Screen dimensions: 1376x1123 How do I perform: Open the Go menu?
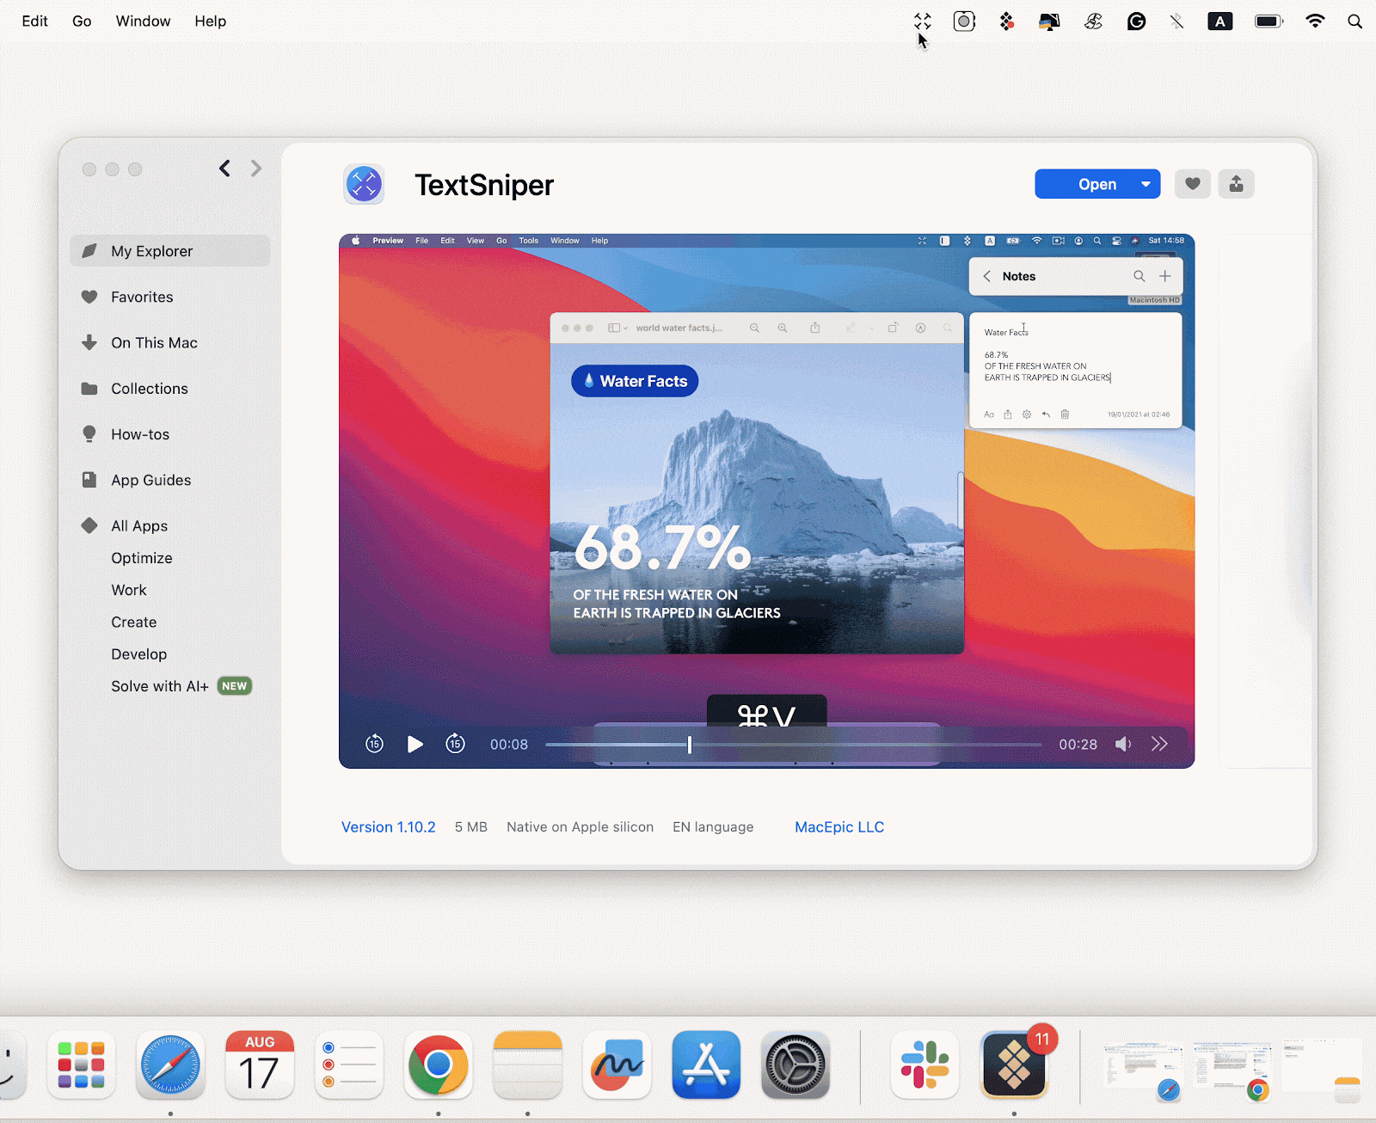pos(82,21)
